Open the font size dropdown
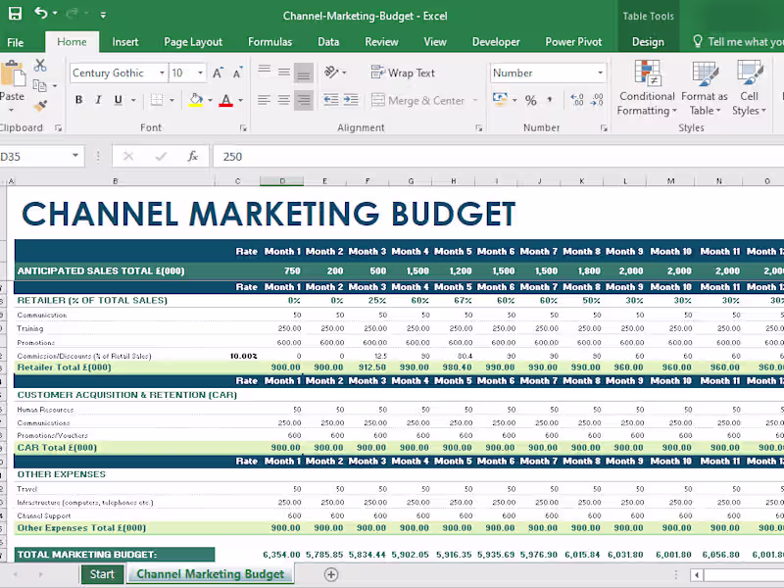 pyautogui.click(x=201, y=73)
